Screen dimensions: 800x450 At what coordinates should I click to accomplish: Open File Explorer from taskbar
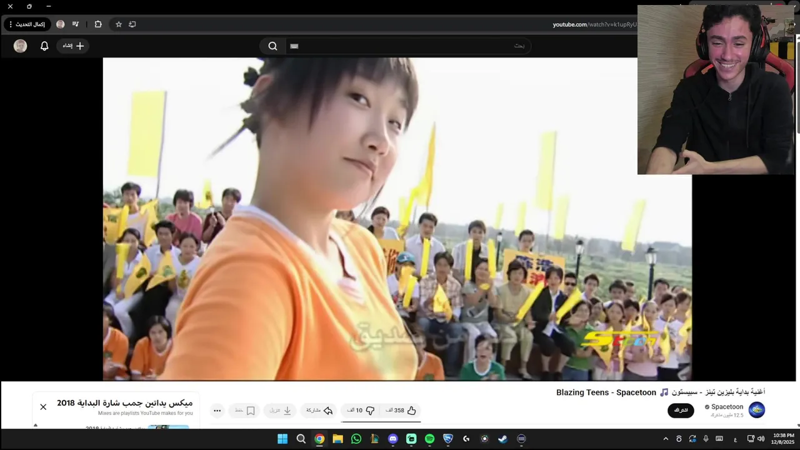pos(337,439)
